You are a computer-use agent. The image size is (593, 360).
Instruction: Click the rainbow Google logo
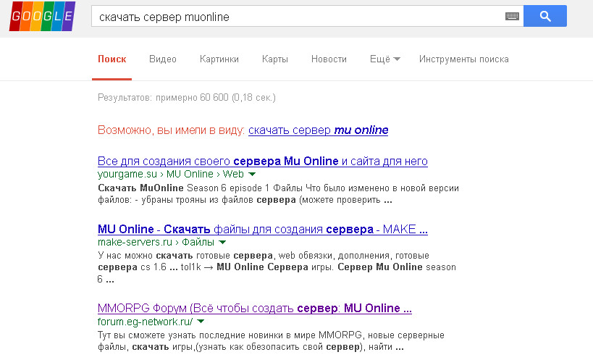tap(42, 16)
